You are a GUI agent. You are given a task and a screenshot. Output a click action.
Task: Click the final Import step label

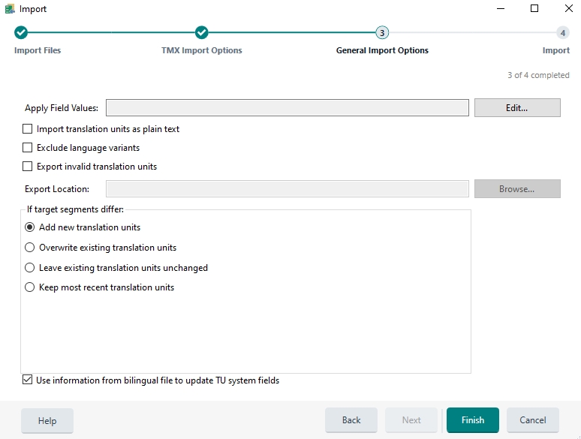click(x=555, y=50)
